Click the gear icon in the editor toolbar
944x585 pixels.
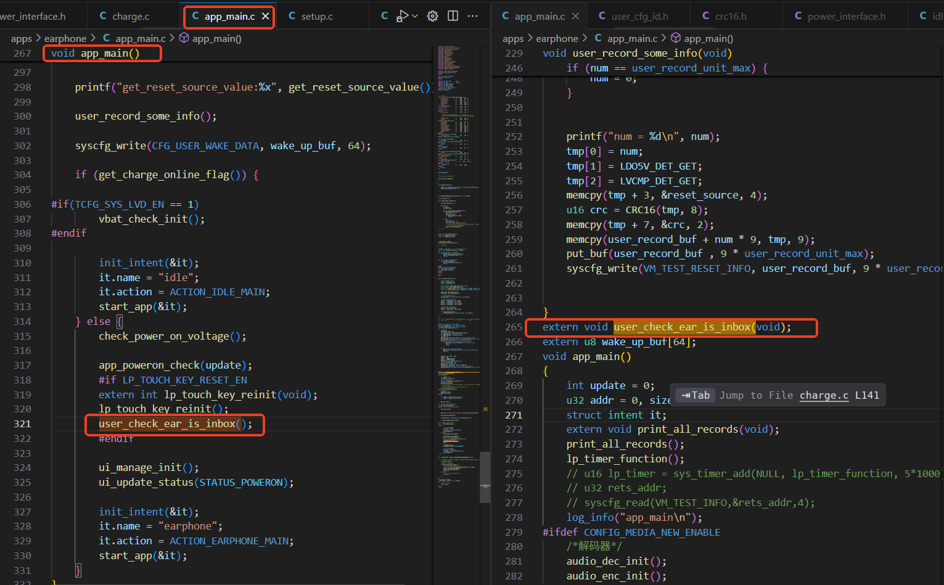click(x=433, y=16)
